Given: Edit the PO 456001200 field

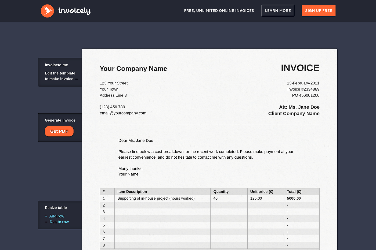Looking at the screenshot, I should 306,95.
